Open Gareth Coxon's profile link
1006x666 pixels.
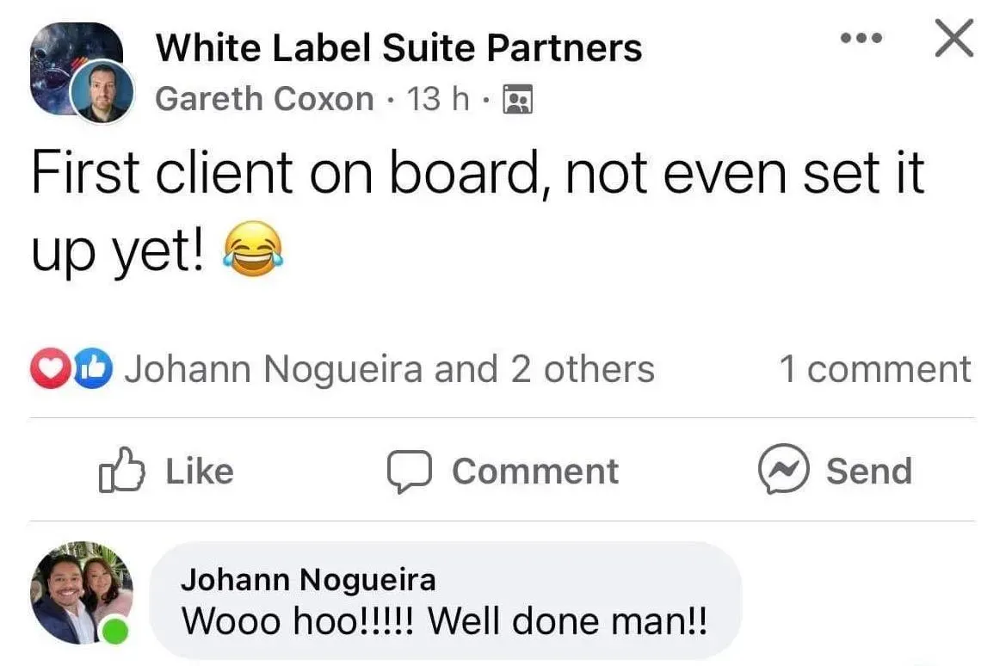pos(264,99)
